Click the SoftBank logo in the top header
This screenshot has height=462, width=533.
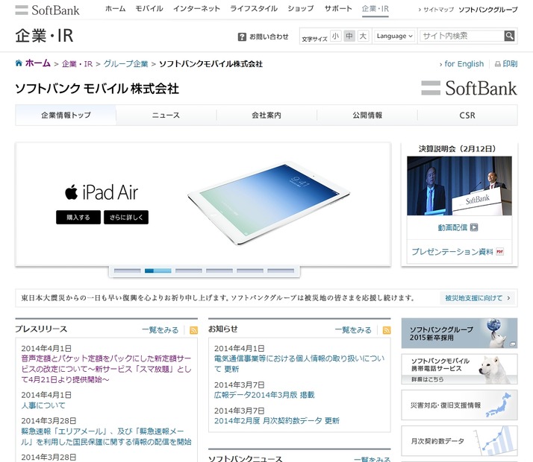pos(47,10)
